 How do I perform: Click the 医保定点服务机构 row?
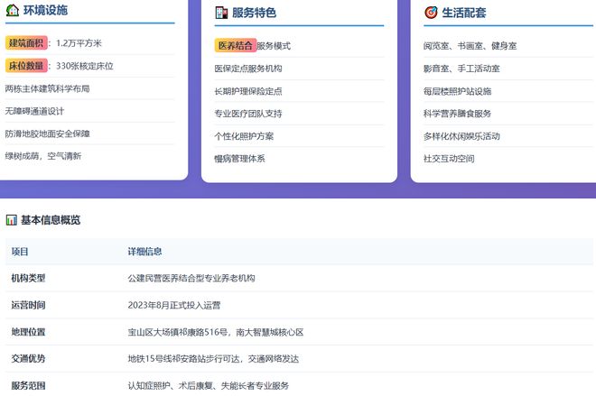(299, 69)
